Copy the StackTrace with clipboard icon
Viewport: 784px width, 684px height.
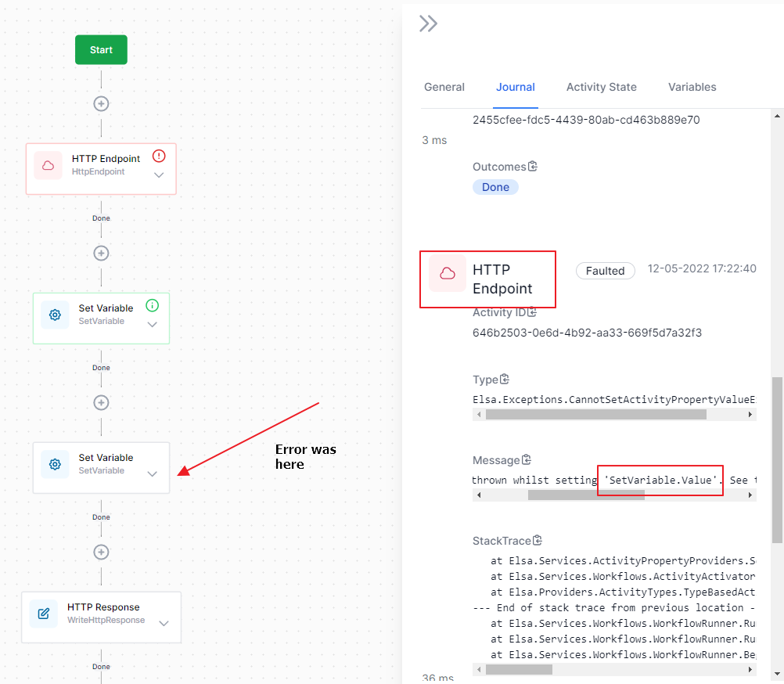click(538, 540)
